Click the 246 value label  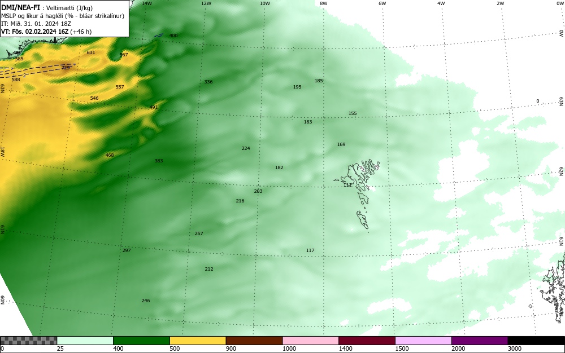tap(146, 301)
